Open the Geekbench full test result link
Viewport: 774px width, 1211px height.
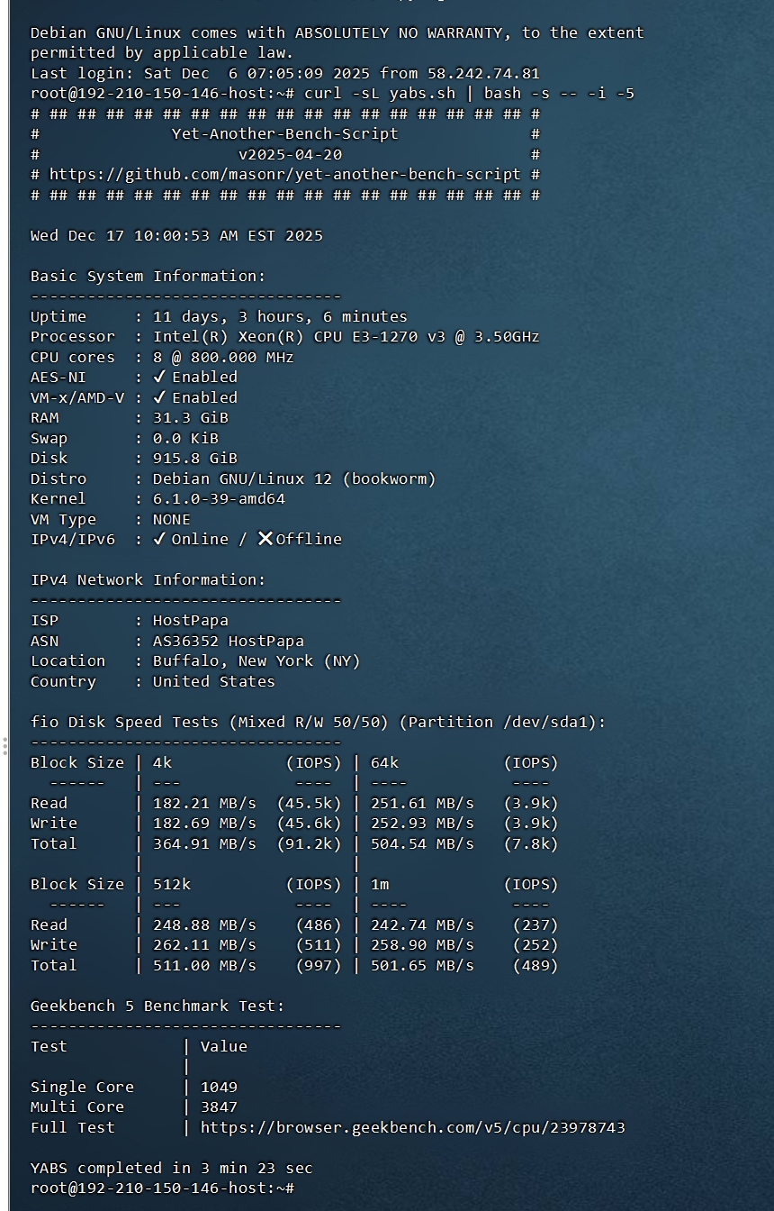coord(412,1127)
